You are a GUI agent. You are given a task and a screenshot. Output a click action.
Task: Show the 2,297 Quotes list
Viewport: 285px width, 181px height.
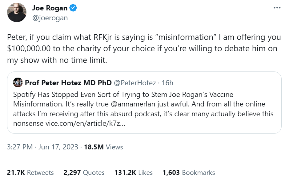point(84,172)
